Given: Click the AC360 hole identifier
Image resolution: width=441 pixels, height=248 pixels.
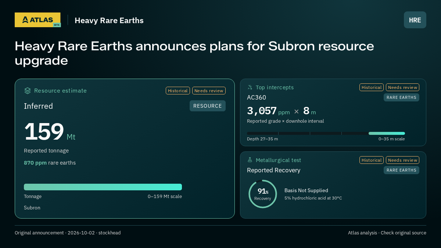Looking at the screenshot, I should click(x=257, y=97).
